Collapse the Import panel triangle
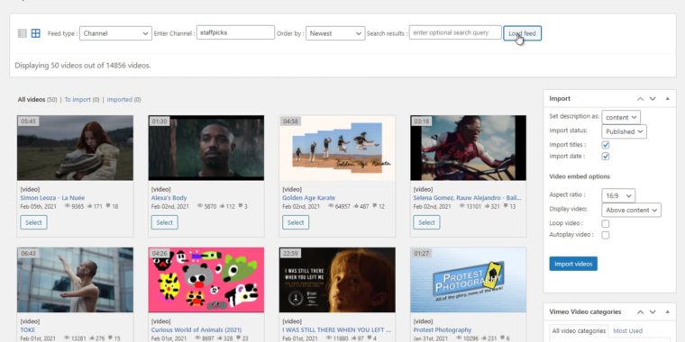This screenshot has width=685, height=342. tap(668, 99)
